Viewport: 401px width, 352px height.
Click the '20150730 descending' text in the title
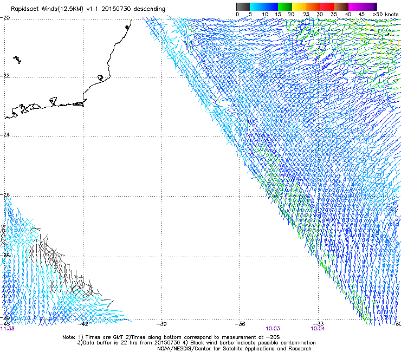tap(133, 9)
